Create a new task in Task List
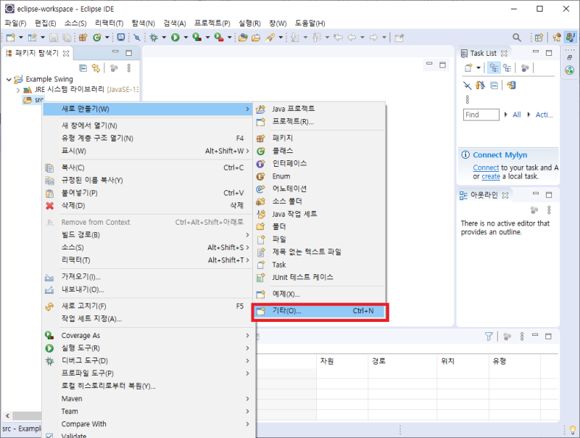 click(468, 67)
